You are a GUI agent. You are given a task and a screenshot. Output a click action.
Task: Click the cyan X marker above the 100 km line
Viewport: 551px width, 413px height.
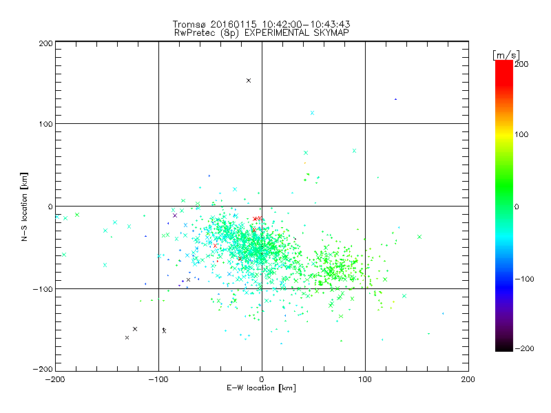[312, 113]
